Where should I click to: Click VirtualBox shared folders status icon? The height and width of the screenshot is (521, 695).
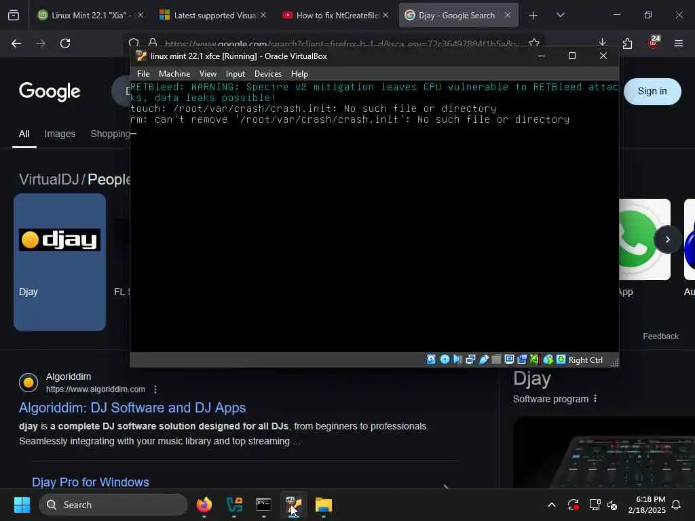[496, 360]
